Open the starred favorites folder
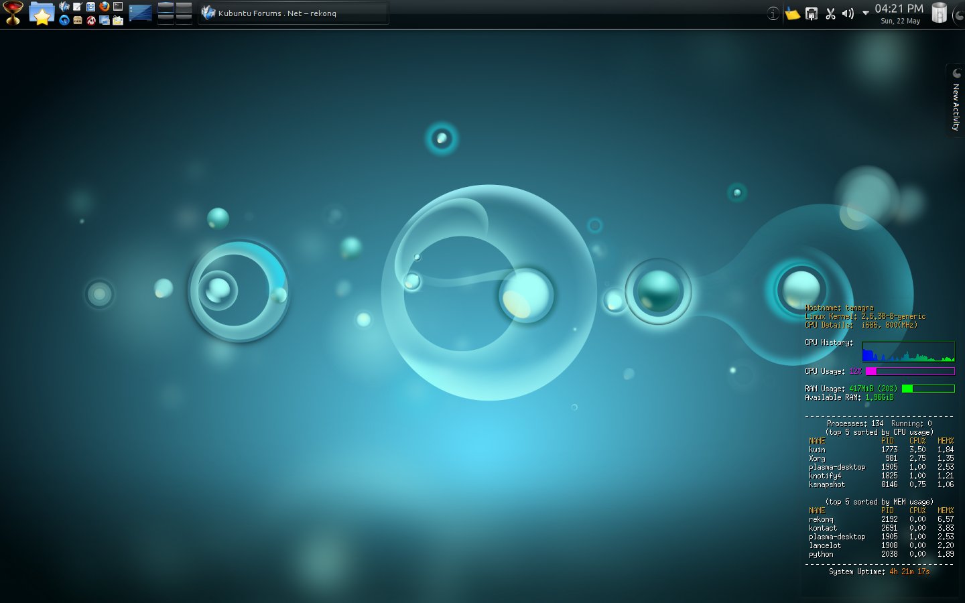Image resolution: width=965 pixels, height=603 pixels. point(42,13)
